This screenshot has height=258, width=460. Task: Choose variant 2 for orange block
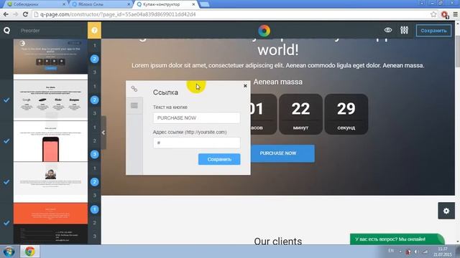[94, 223]
